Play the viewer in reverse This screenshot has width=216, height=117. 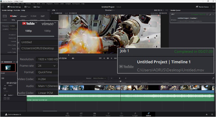pos(104,58)
